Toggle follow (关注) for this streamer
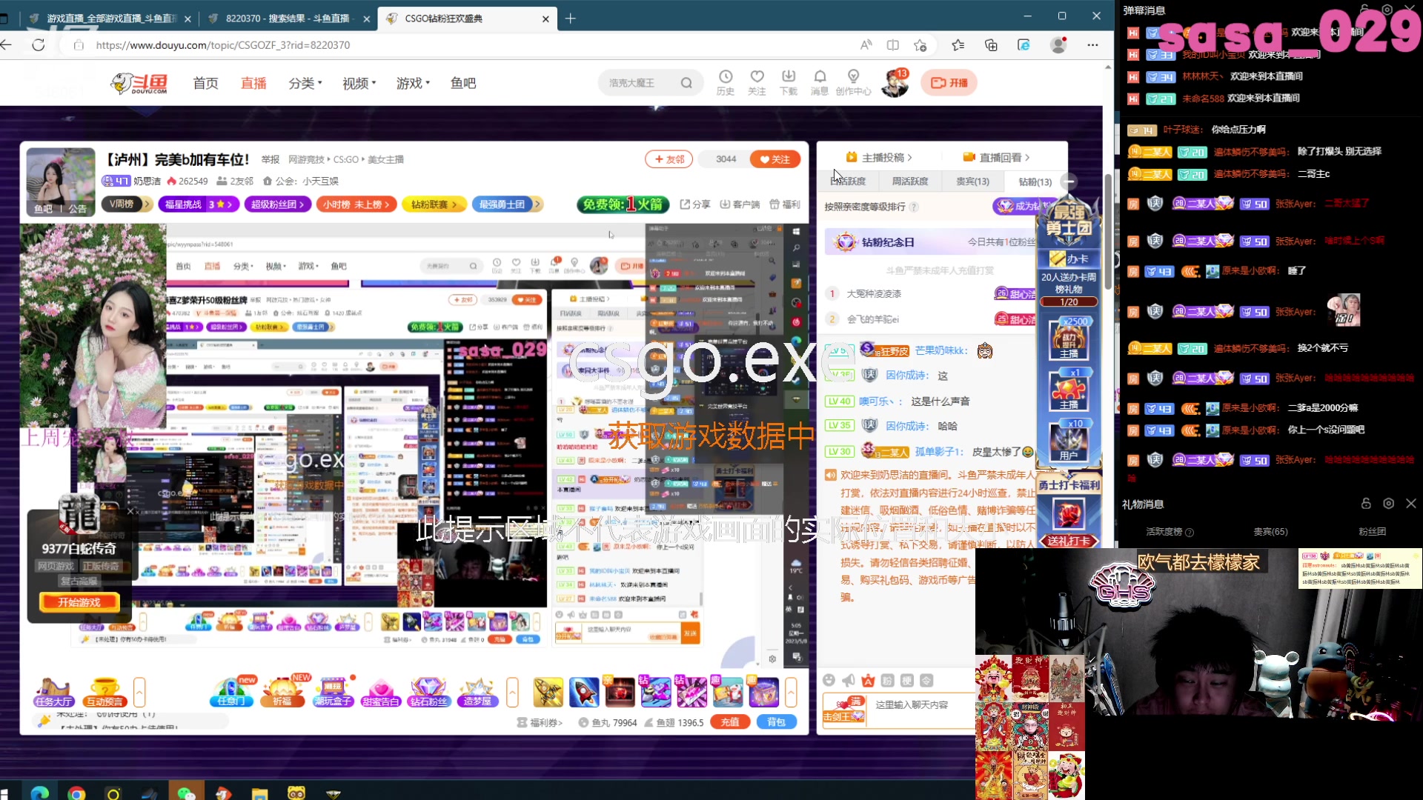Image resolution: width=1423 pixels, height=800 pixels. (775, 159)
